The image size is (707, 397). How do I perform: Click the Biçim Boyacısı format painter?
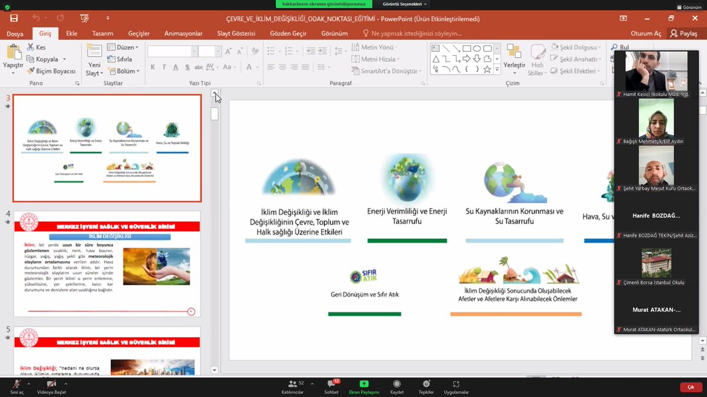coord(52,71)
